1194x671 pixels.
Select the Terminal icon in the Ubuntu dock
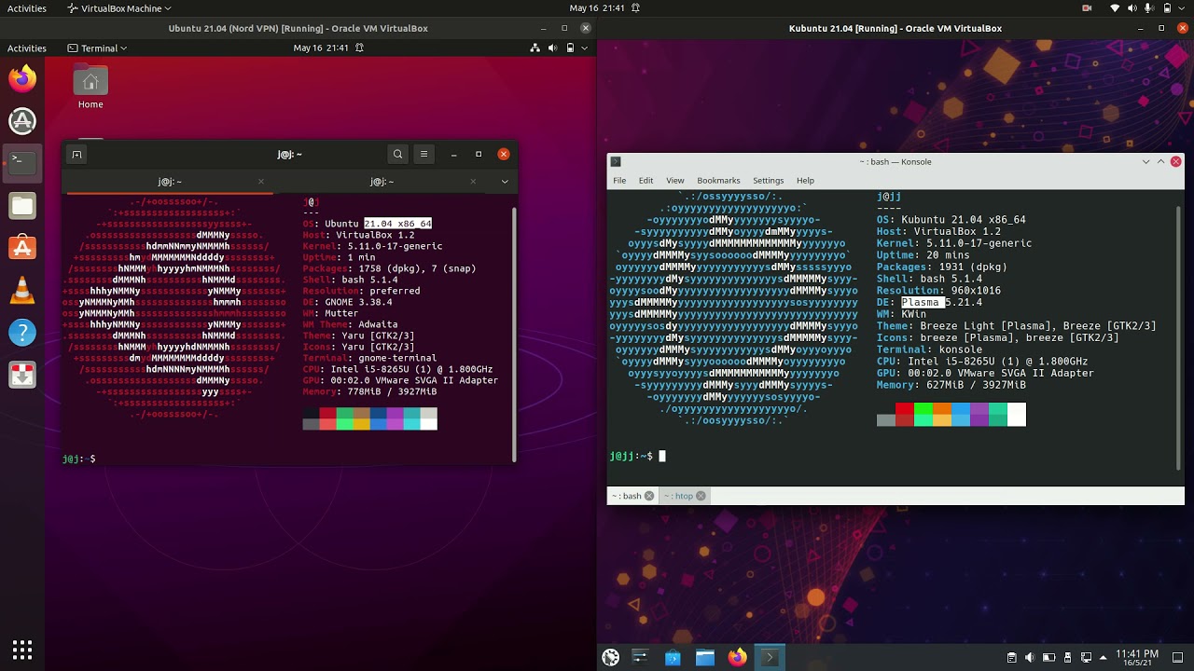pos(22,162)
